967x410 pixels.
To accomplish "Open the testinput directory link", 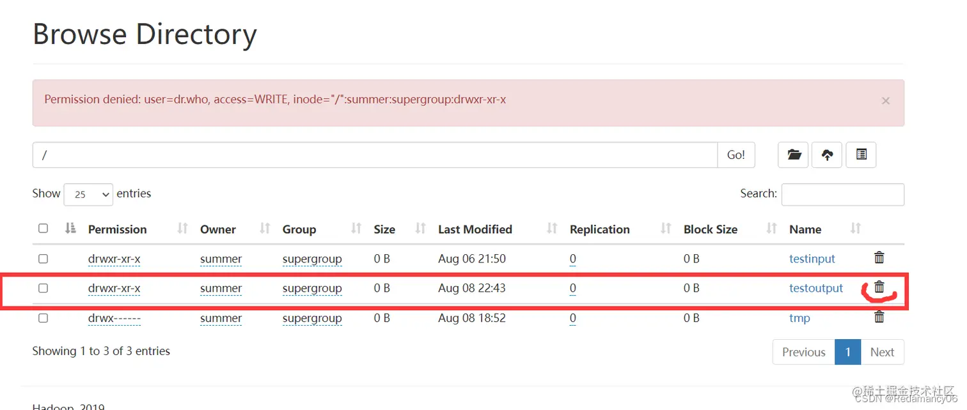I will pos(812,259).
